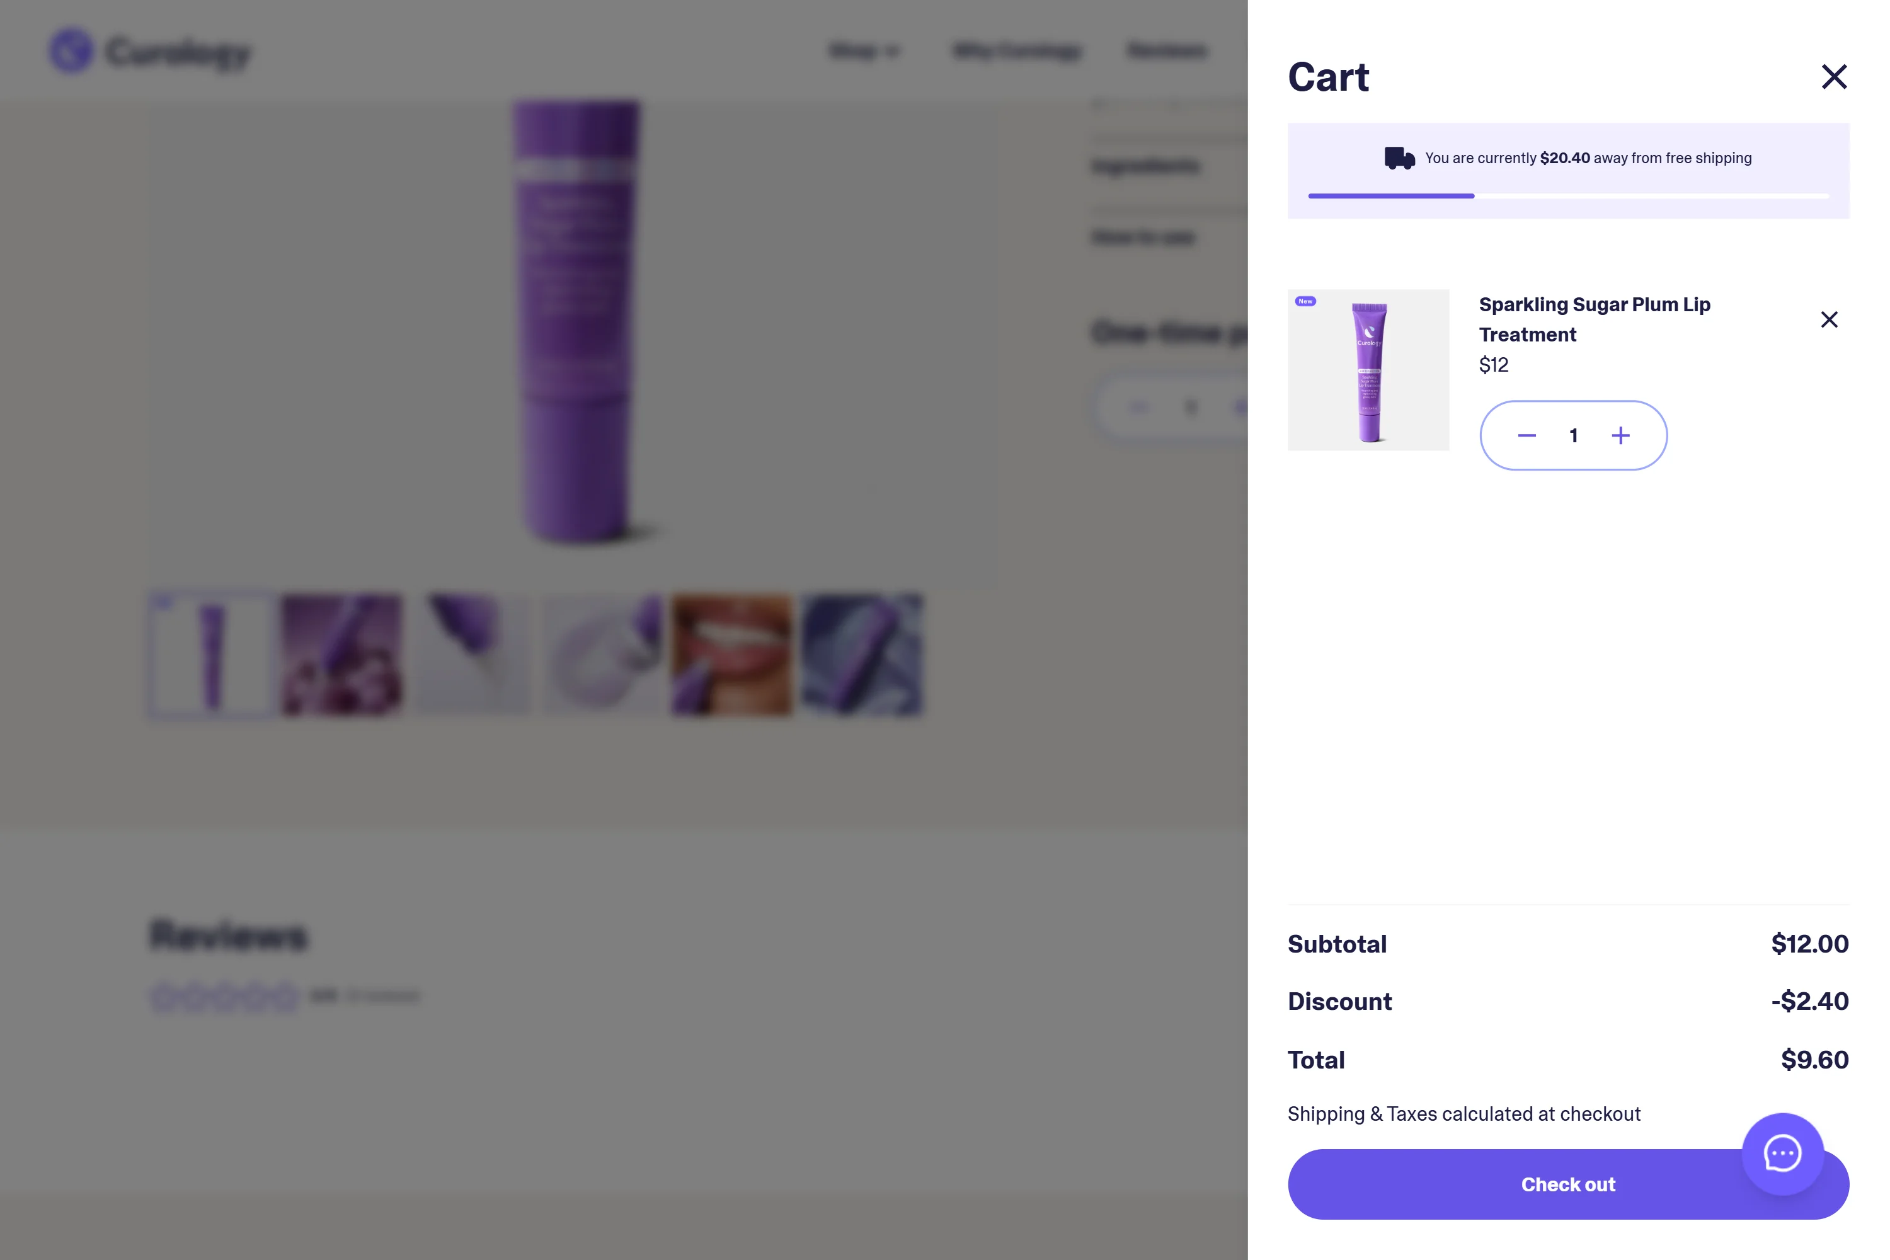This screenshot has height=1260, width=1890.
Task: Remove Sparkling Sugar Plum Lip Treatment from cart
Action: click(1829, 320)
